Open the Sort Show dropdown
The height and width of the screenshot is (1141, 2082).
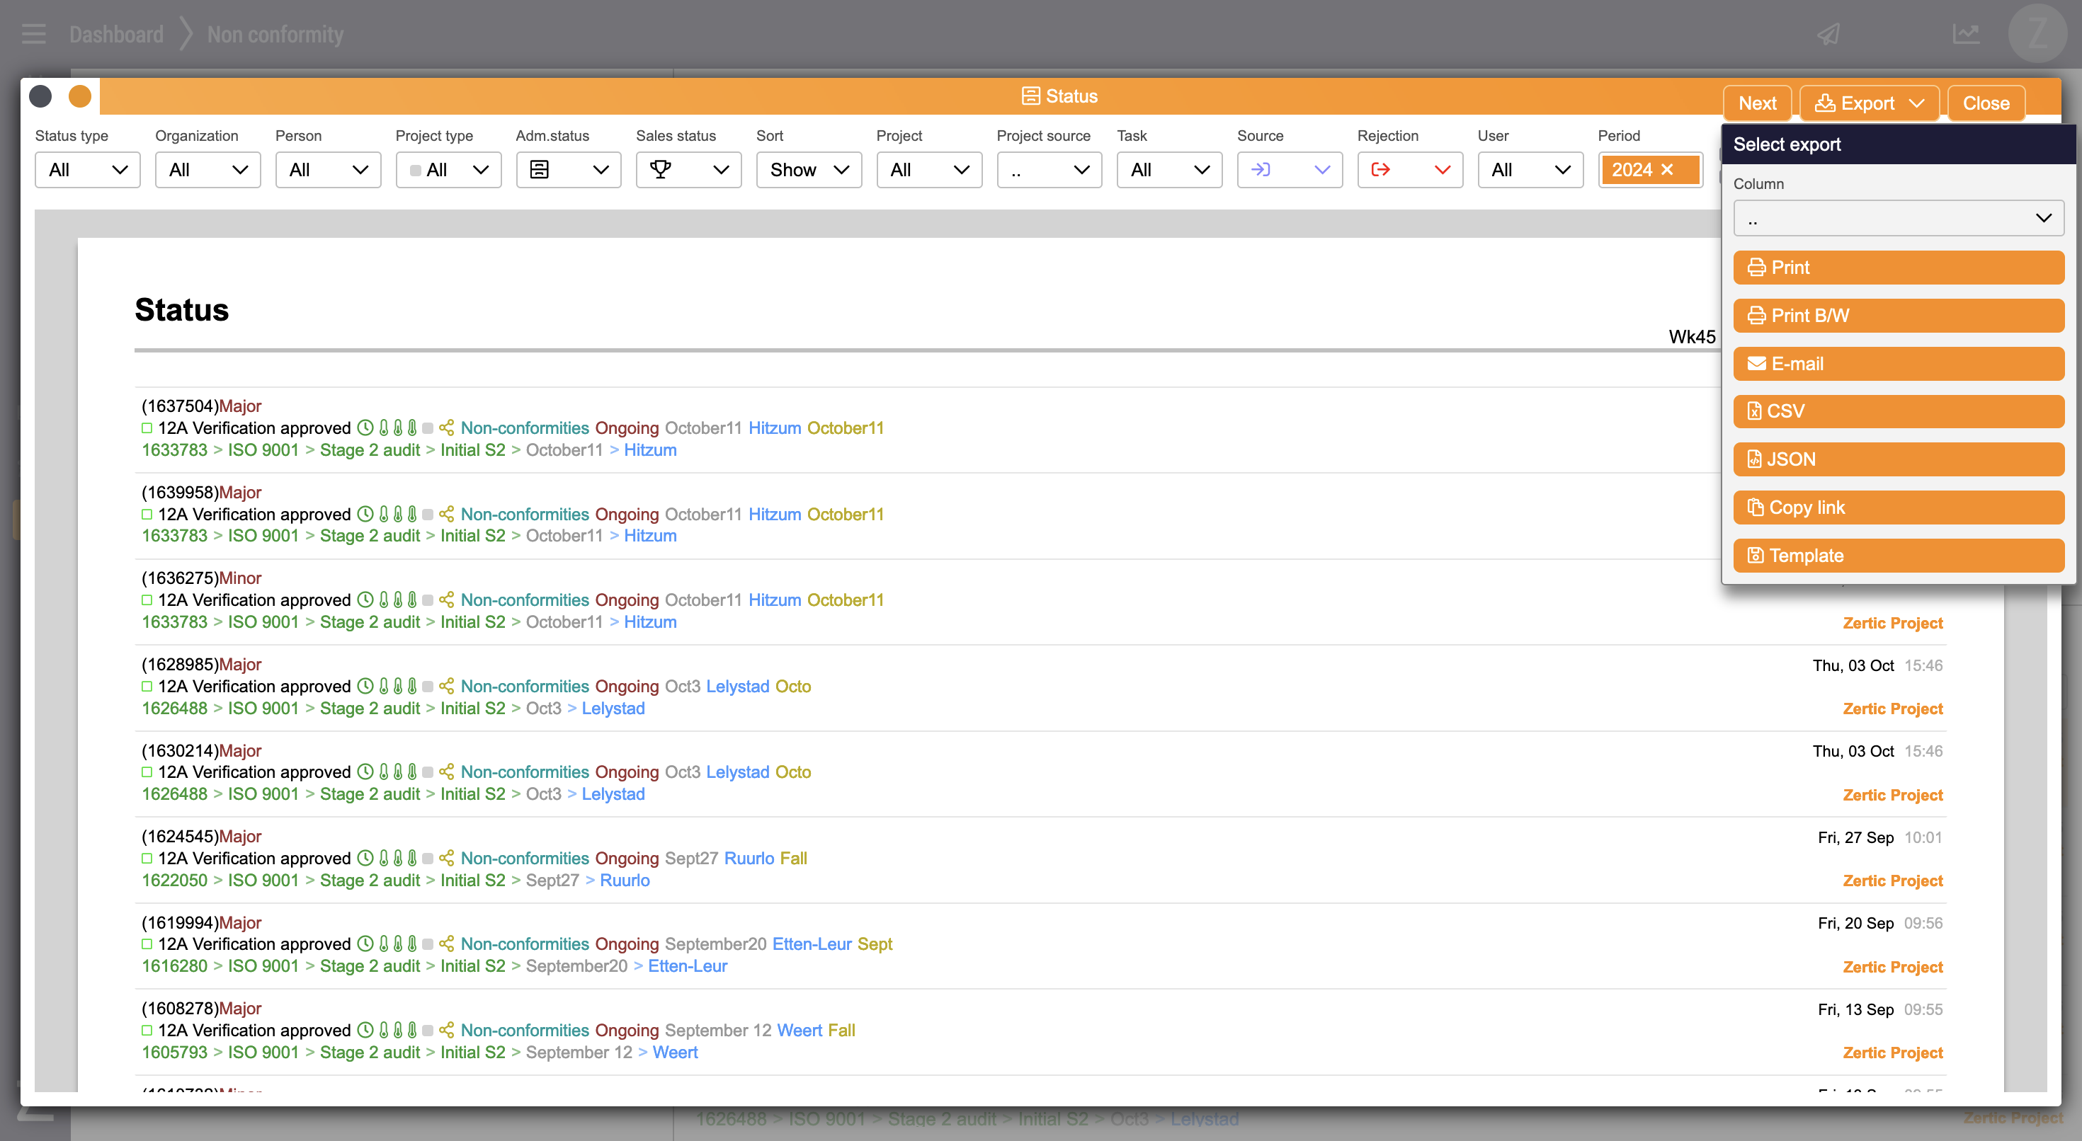point(808,170)
